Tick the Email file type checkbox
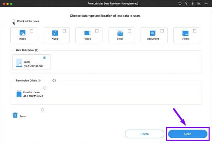This screenshot has width=212, height=143. point(129,31)
